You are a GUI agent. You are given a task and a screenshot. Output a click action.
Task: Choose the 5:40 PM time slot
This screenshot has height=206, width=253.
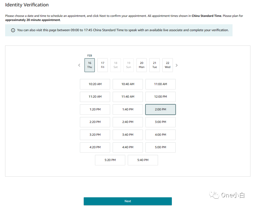pos(143,160)
